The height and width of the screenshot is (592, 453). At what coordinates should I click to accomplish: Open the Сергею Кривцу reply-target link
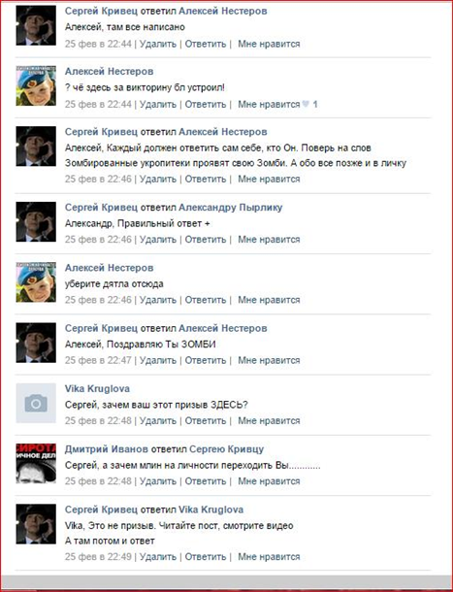227,449
